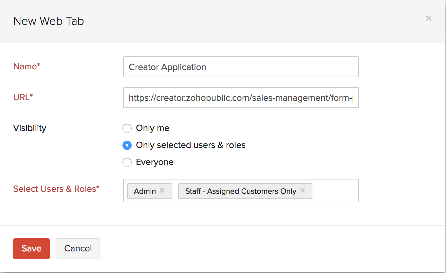
Task: Click the Everyone option text
Action: pos(155,162)
